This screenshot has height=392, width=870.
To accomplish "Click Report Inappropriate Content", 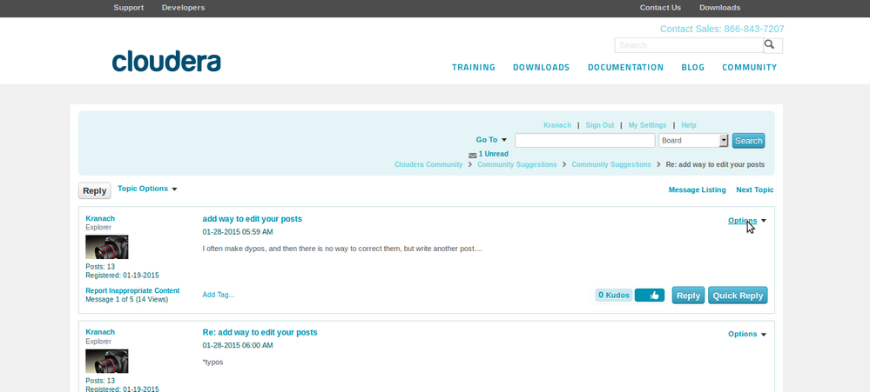I will click(x=132, y=290).
